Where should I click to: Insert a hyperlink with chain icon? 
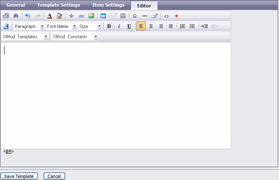pyautogui.click(x=81, y=16)
